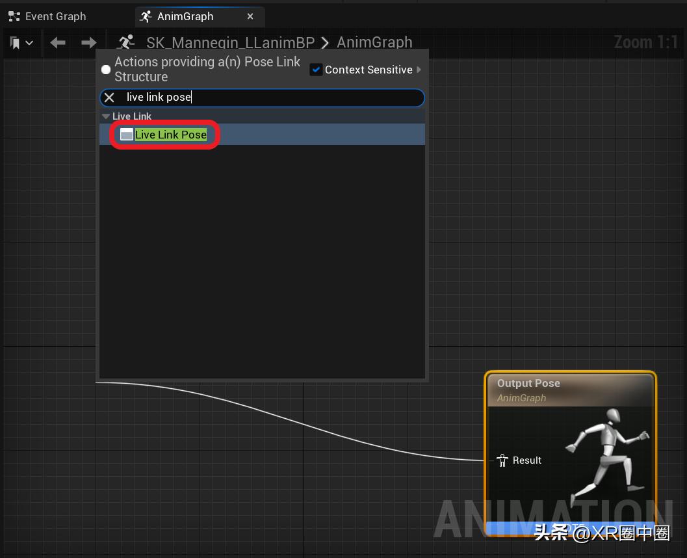This screenshot has height=558, width=687.
Task: Clear the search text with X icon
Action: pyautogui.click(x=109, y=98)
